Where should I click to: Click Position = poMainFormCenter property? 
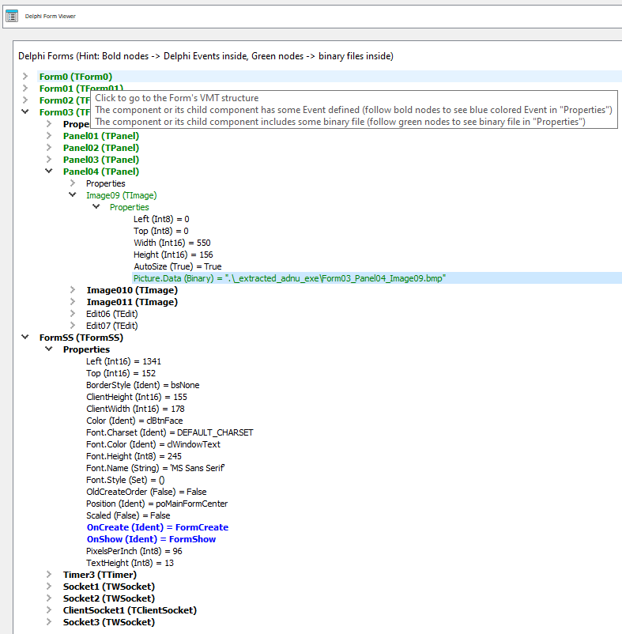coord(156,504)
